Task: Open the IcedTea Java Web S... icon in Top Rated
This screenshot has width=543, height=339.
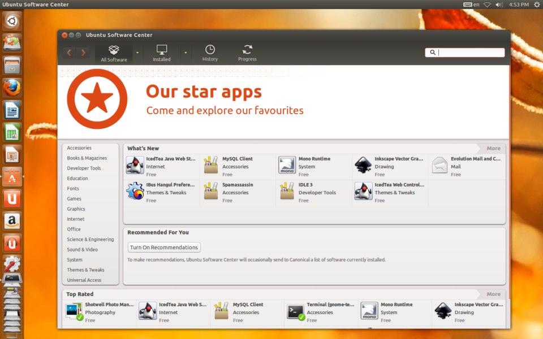Action: 148,310
